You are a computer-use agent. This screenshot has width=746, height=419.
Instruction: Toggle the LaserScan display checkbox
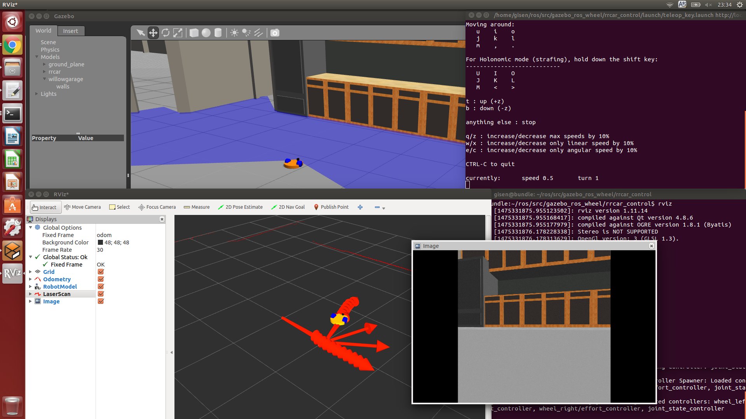click(x=101, y=294)
